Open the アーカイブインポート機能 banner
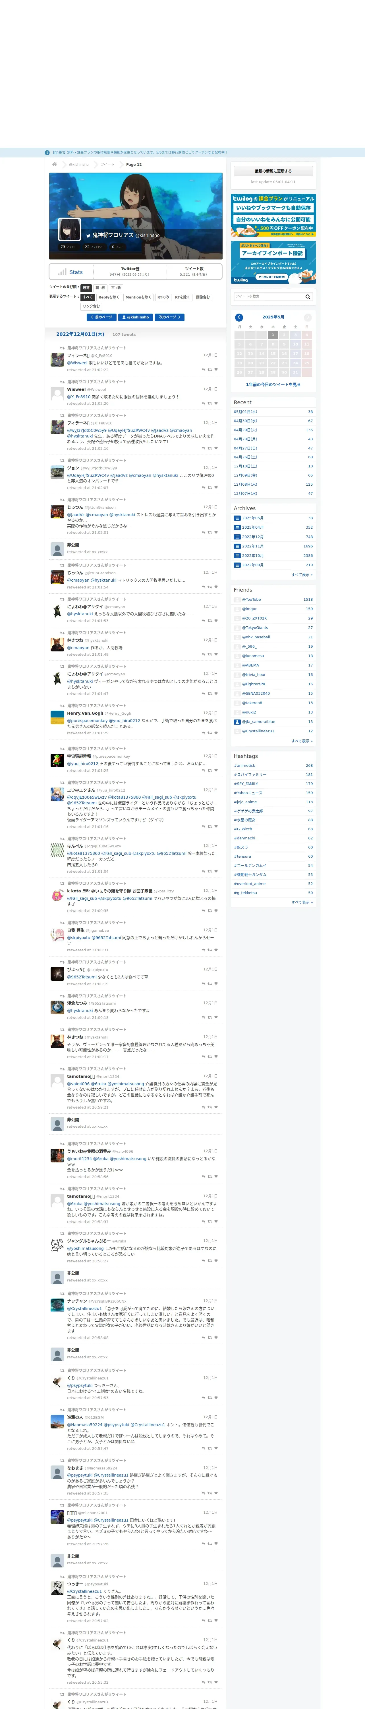 pos(273,262)
